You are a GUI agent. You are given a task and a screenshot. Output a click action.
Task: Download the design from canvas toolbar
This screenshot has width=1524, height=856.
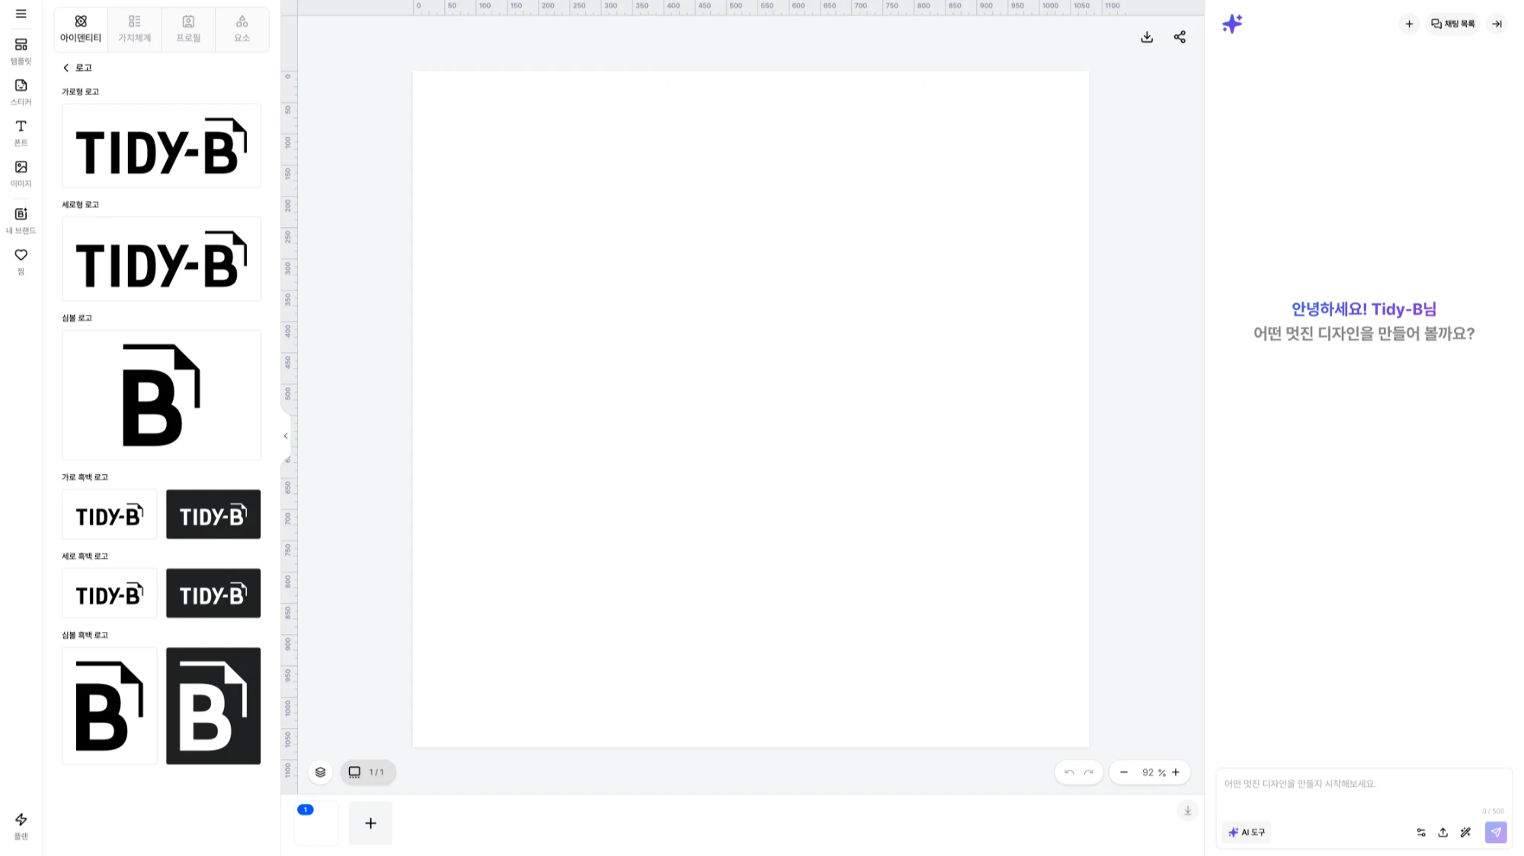tap(1147, 37)
